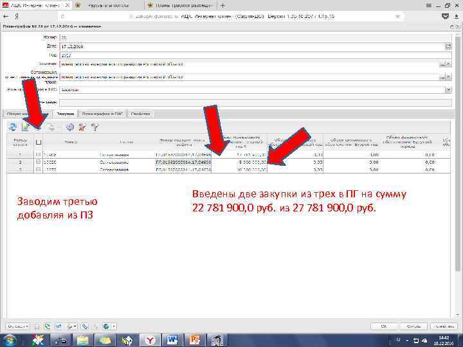
Task: Refresh the purchases list in the toolbar
Action: coord(13,127)
